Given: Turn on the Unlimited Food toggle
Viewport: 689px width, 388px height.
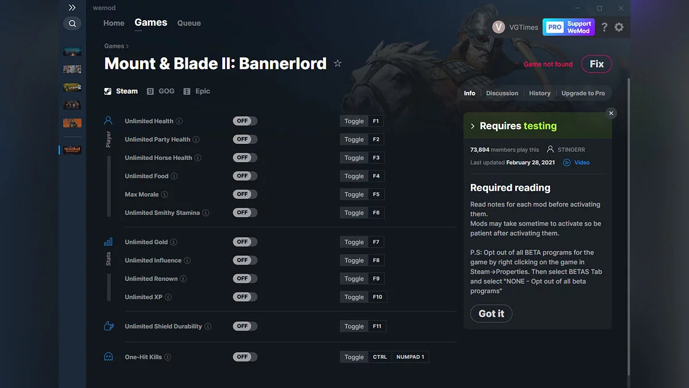Looking at the screenshot, I should point(245,176).
